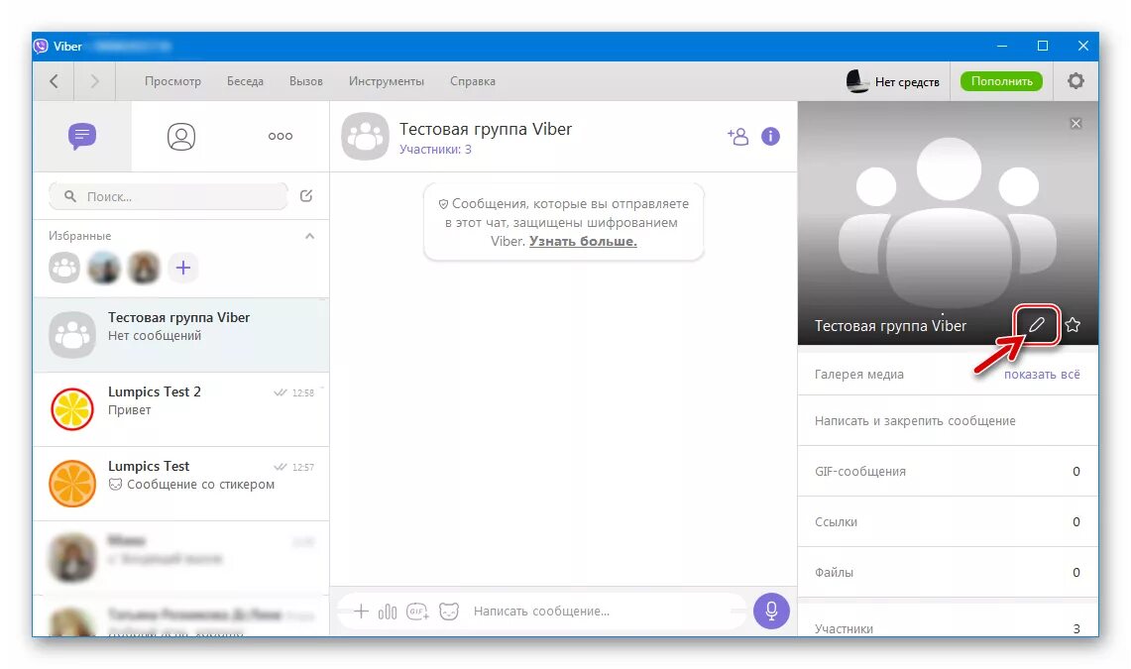Click the Нет средств balance indicator
1131x669 pixels.
[x=893, y=81]
